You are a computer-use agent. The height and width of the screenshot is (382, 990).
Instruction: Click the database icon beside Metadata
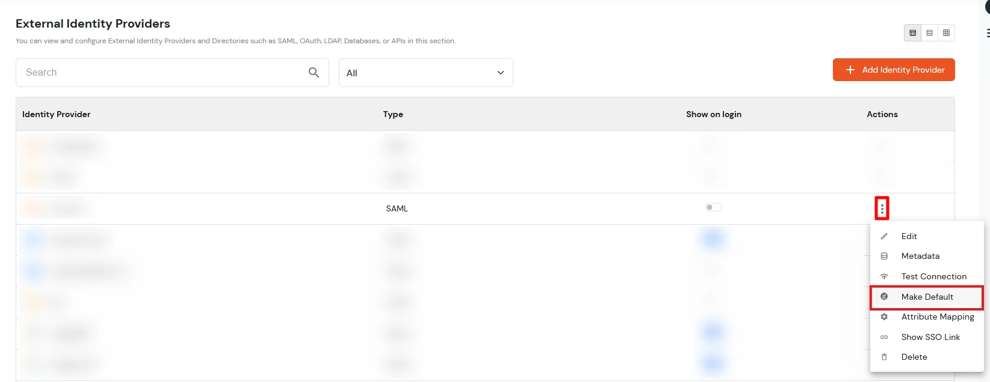tap(884, 256)
